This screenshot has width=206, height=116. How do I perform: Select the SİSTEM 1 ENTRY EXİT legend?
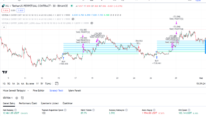tap(36, 15)
